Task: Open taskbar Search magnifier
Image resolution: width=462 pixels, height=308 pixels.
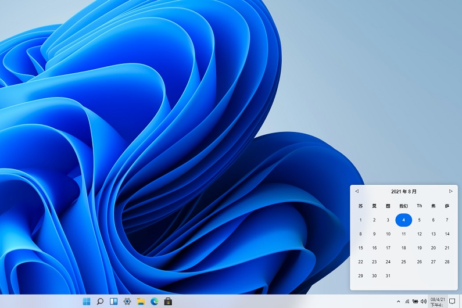Action: [100, 301]
